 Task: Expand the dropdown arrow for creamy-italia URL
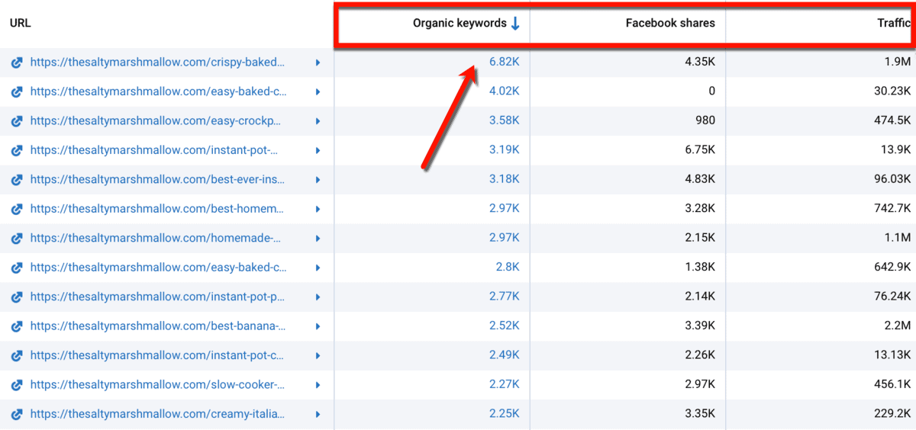[318, 414]
